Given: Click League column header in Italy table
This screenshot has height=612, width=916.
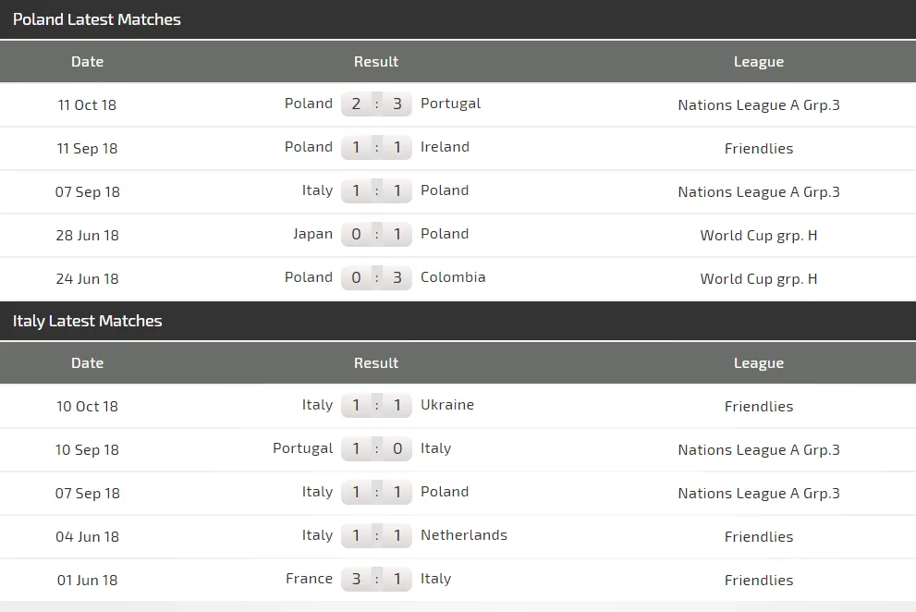Looking at the screenshot, I should click(758, 363).
